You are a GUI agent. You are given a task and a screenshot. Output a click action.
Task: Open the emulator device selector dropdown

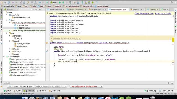pos(37,86)
